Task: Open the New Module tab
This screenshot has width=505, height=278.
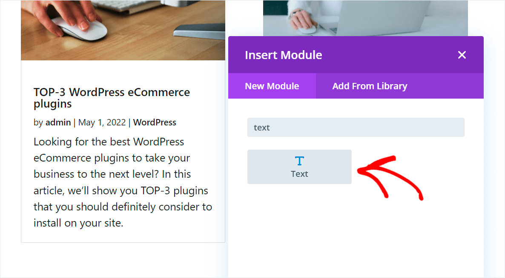Action: click(272, 86)
